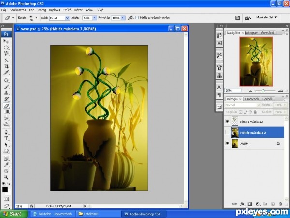Select the Custom Shape tool
The height and width of the screenshot is (218, 290).
click(6, 151)
